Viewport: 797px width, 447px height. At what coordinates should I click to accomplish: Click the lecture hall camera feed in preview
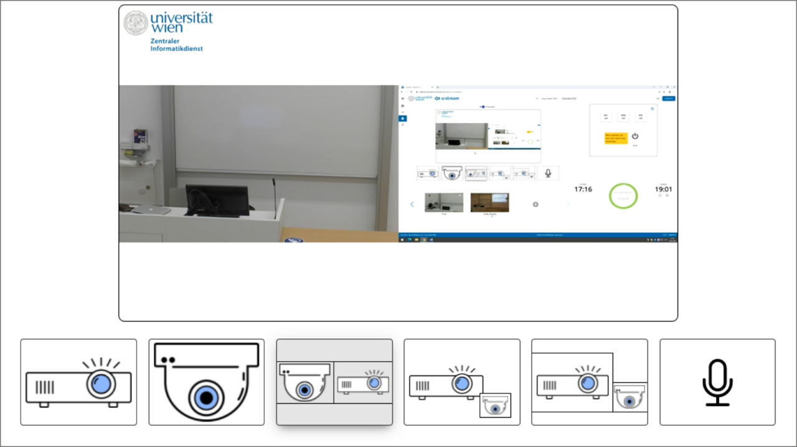pos(258,163)
